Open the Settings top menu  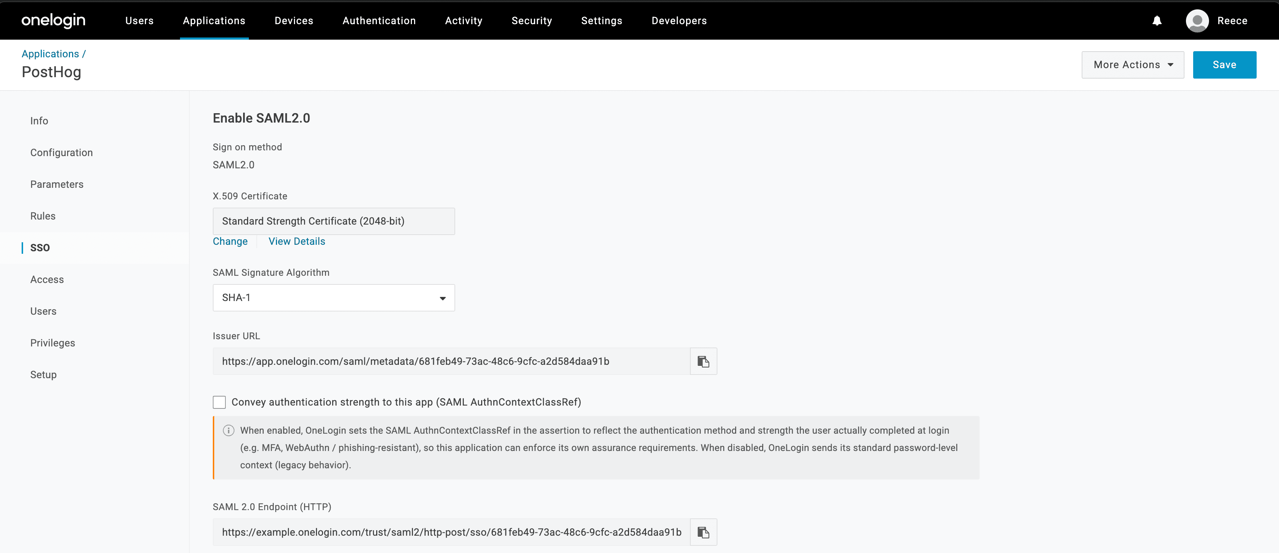coord(602,20)
